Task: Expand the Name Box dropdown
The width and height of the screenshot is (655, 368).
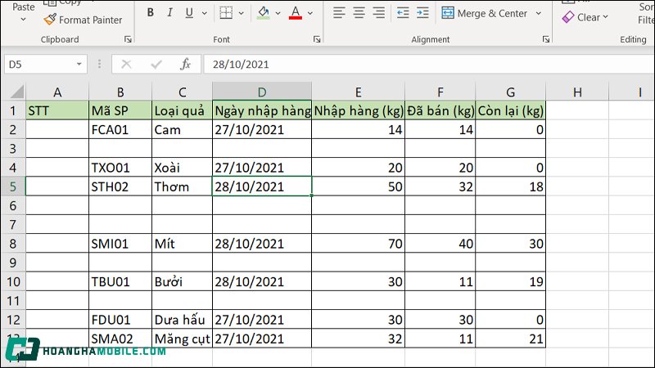Action: click(79, 65)
